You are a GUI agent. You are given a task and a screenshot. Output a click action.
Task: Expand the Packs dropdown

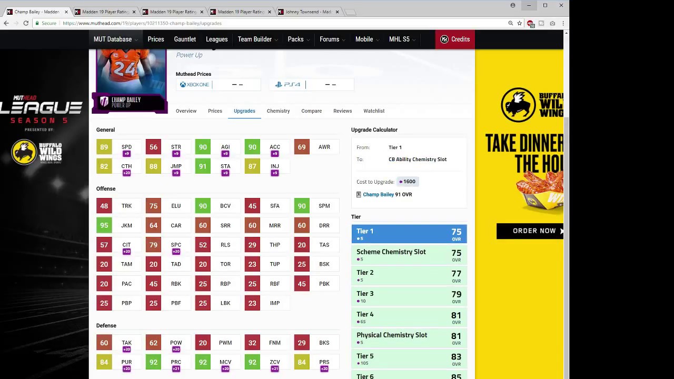[299, 39]
